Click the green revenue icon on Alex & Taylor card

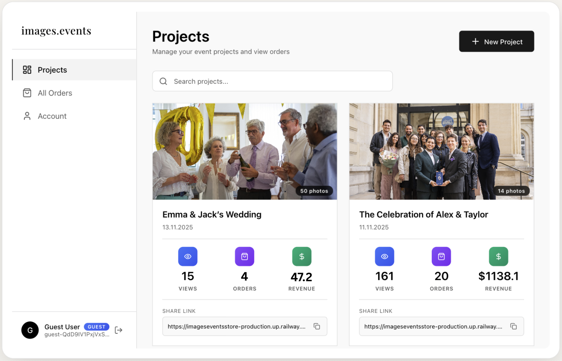(x=498, y=256)
